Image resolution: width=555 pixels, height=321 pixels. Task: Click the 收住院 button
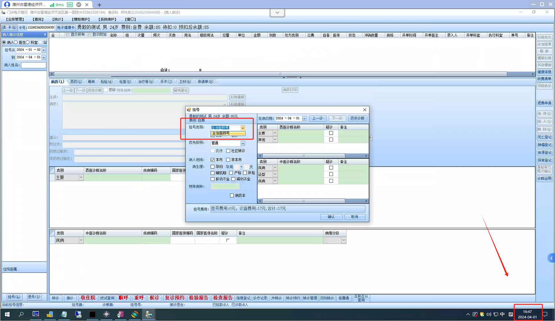tap(88, 298)
